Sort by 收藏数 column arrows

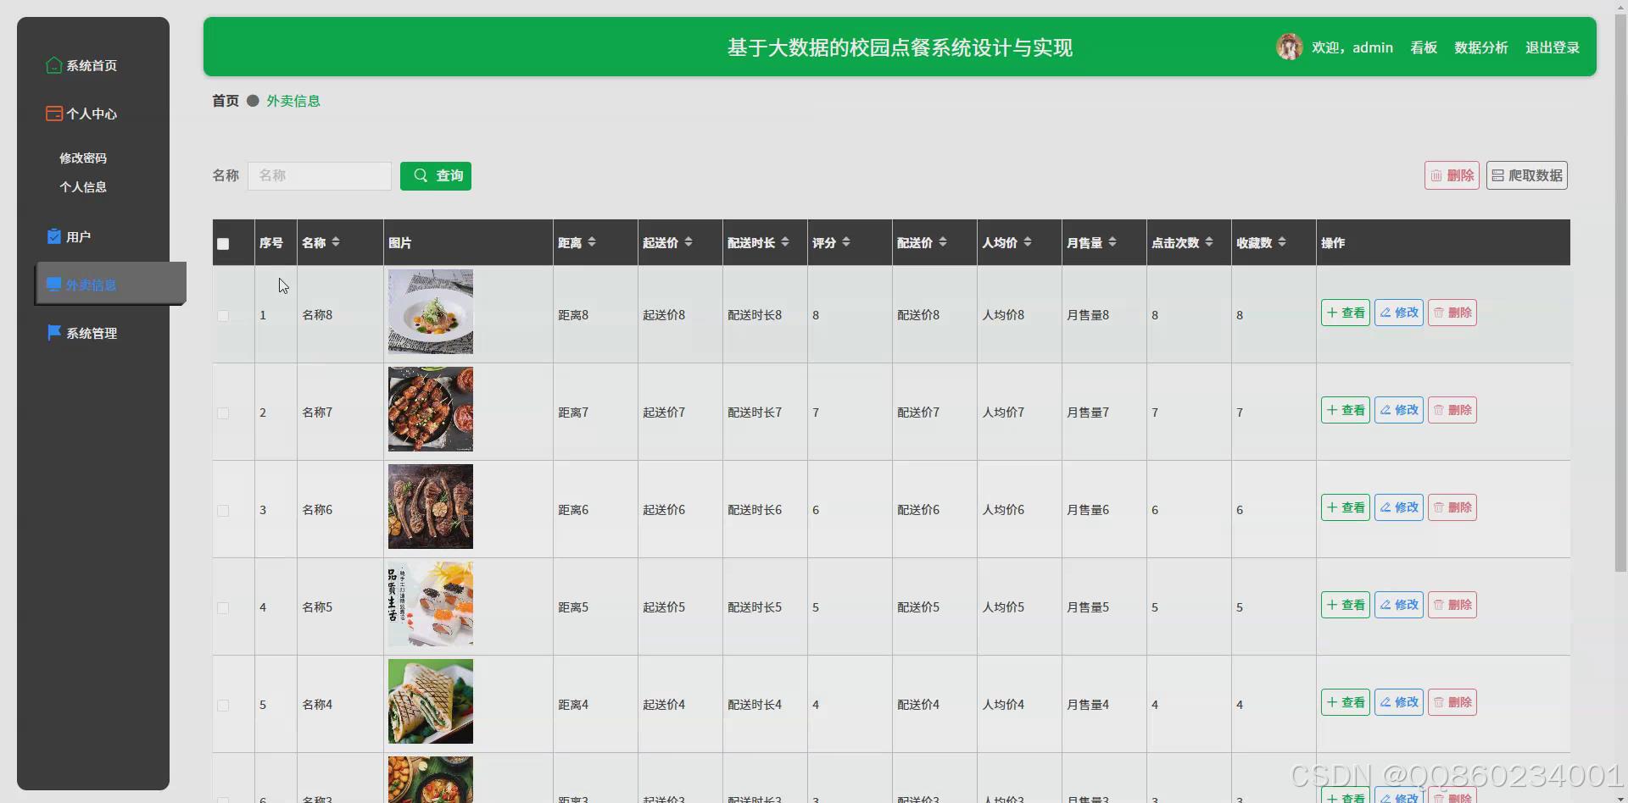click(x=1282, y=242)
